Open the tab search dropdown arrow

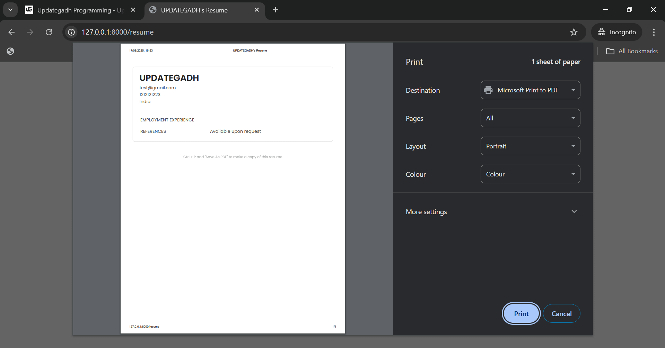tap(10, 10)
